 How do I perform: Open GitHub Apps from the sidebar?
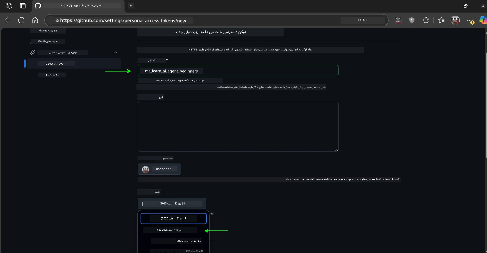[48, 31]
